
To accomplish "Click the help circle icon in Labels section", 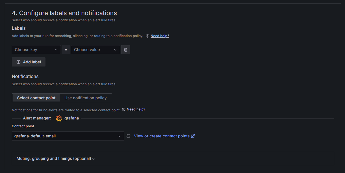I will 148,36.
